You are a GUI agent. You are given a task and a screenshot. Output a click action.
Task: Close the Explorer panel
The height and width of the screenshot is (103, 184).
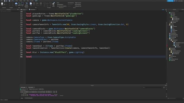pos(183,9)
